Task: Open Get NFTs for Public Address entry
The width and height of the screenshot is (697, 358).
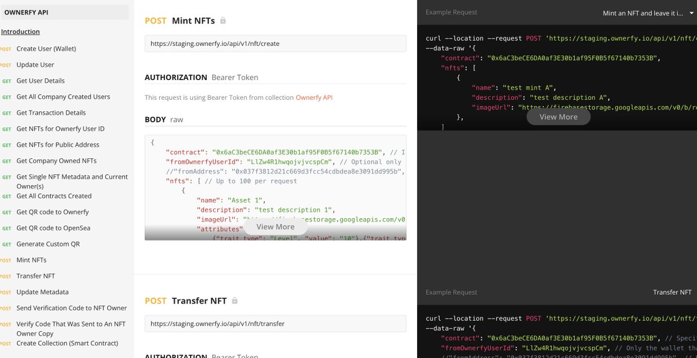Action: click(x=58, y=144)
